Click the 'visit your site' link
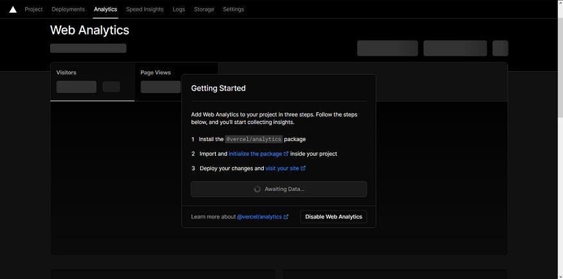This screenshot has height=279, width=563. point(282,168)
